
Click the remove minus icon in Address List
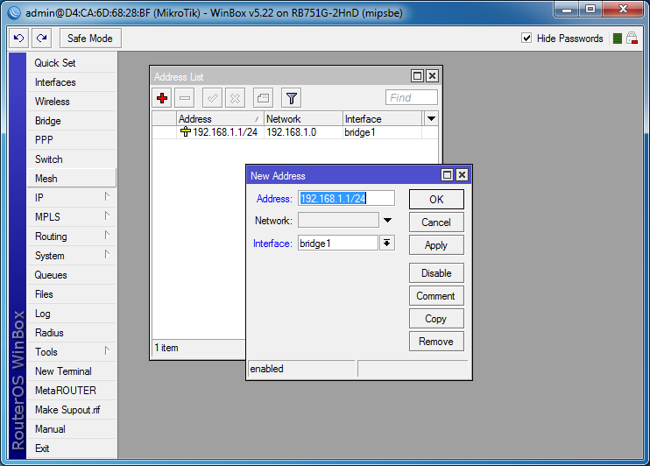[x=185, y=98]
